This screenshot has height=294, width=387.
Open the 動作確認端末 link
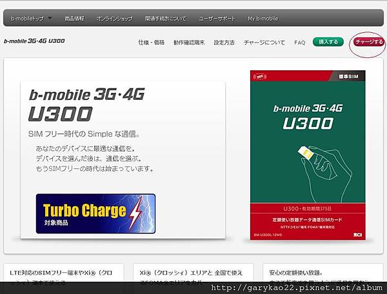(189, 43)
